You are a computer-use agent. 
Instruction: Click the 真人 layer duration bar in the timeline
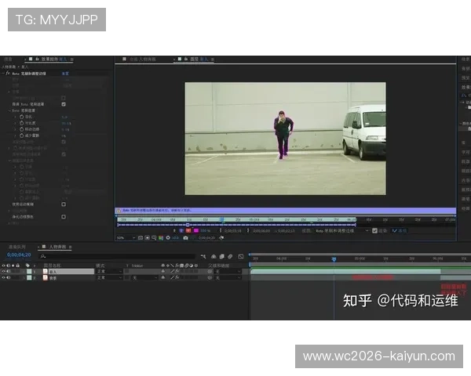tap(345, 271)
